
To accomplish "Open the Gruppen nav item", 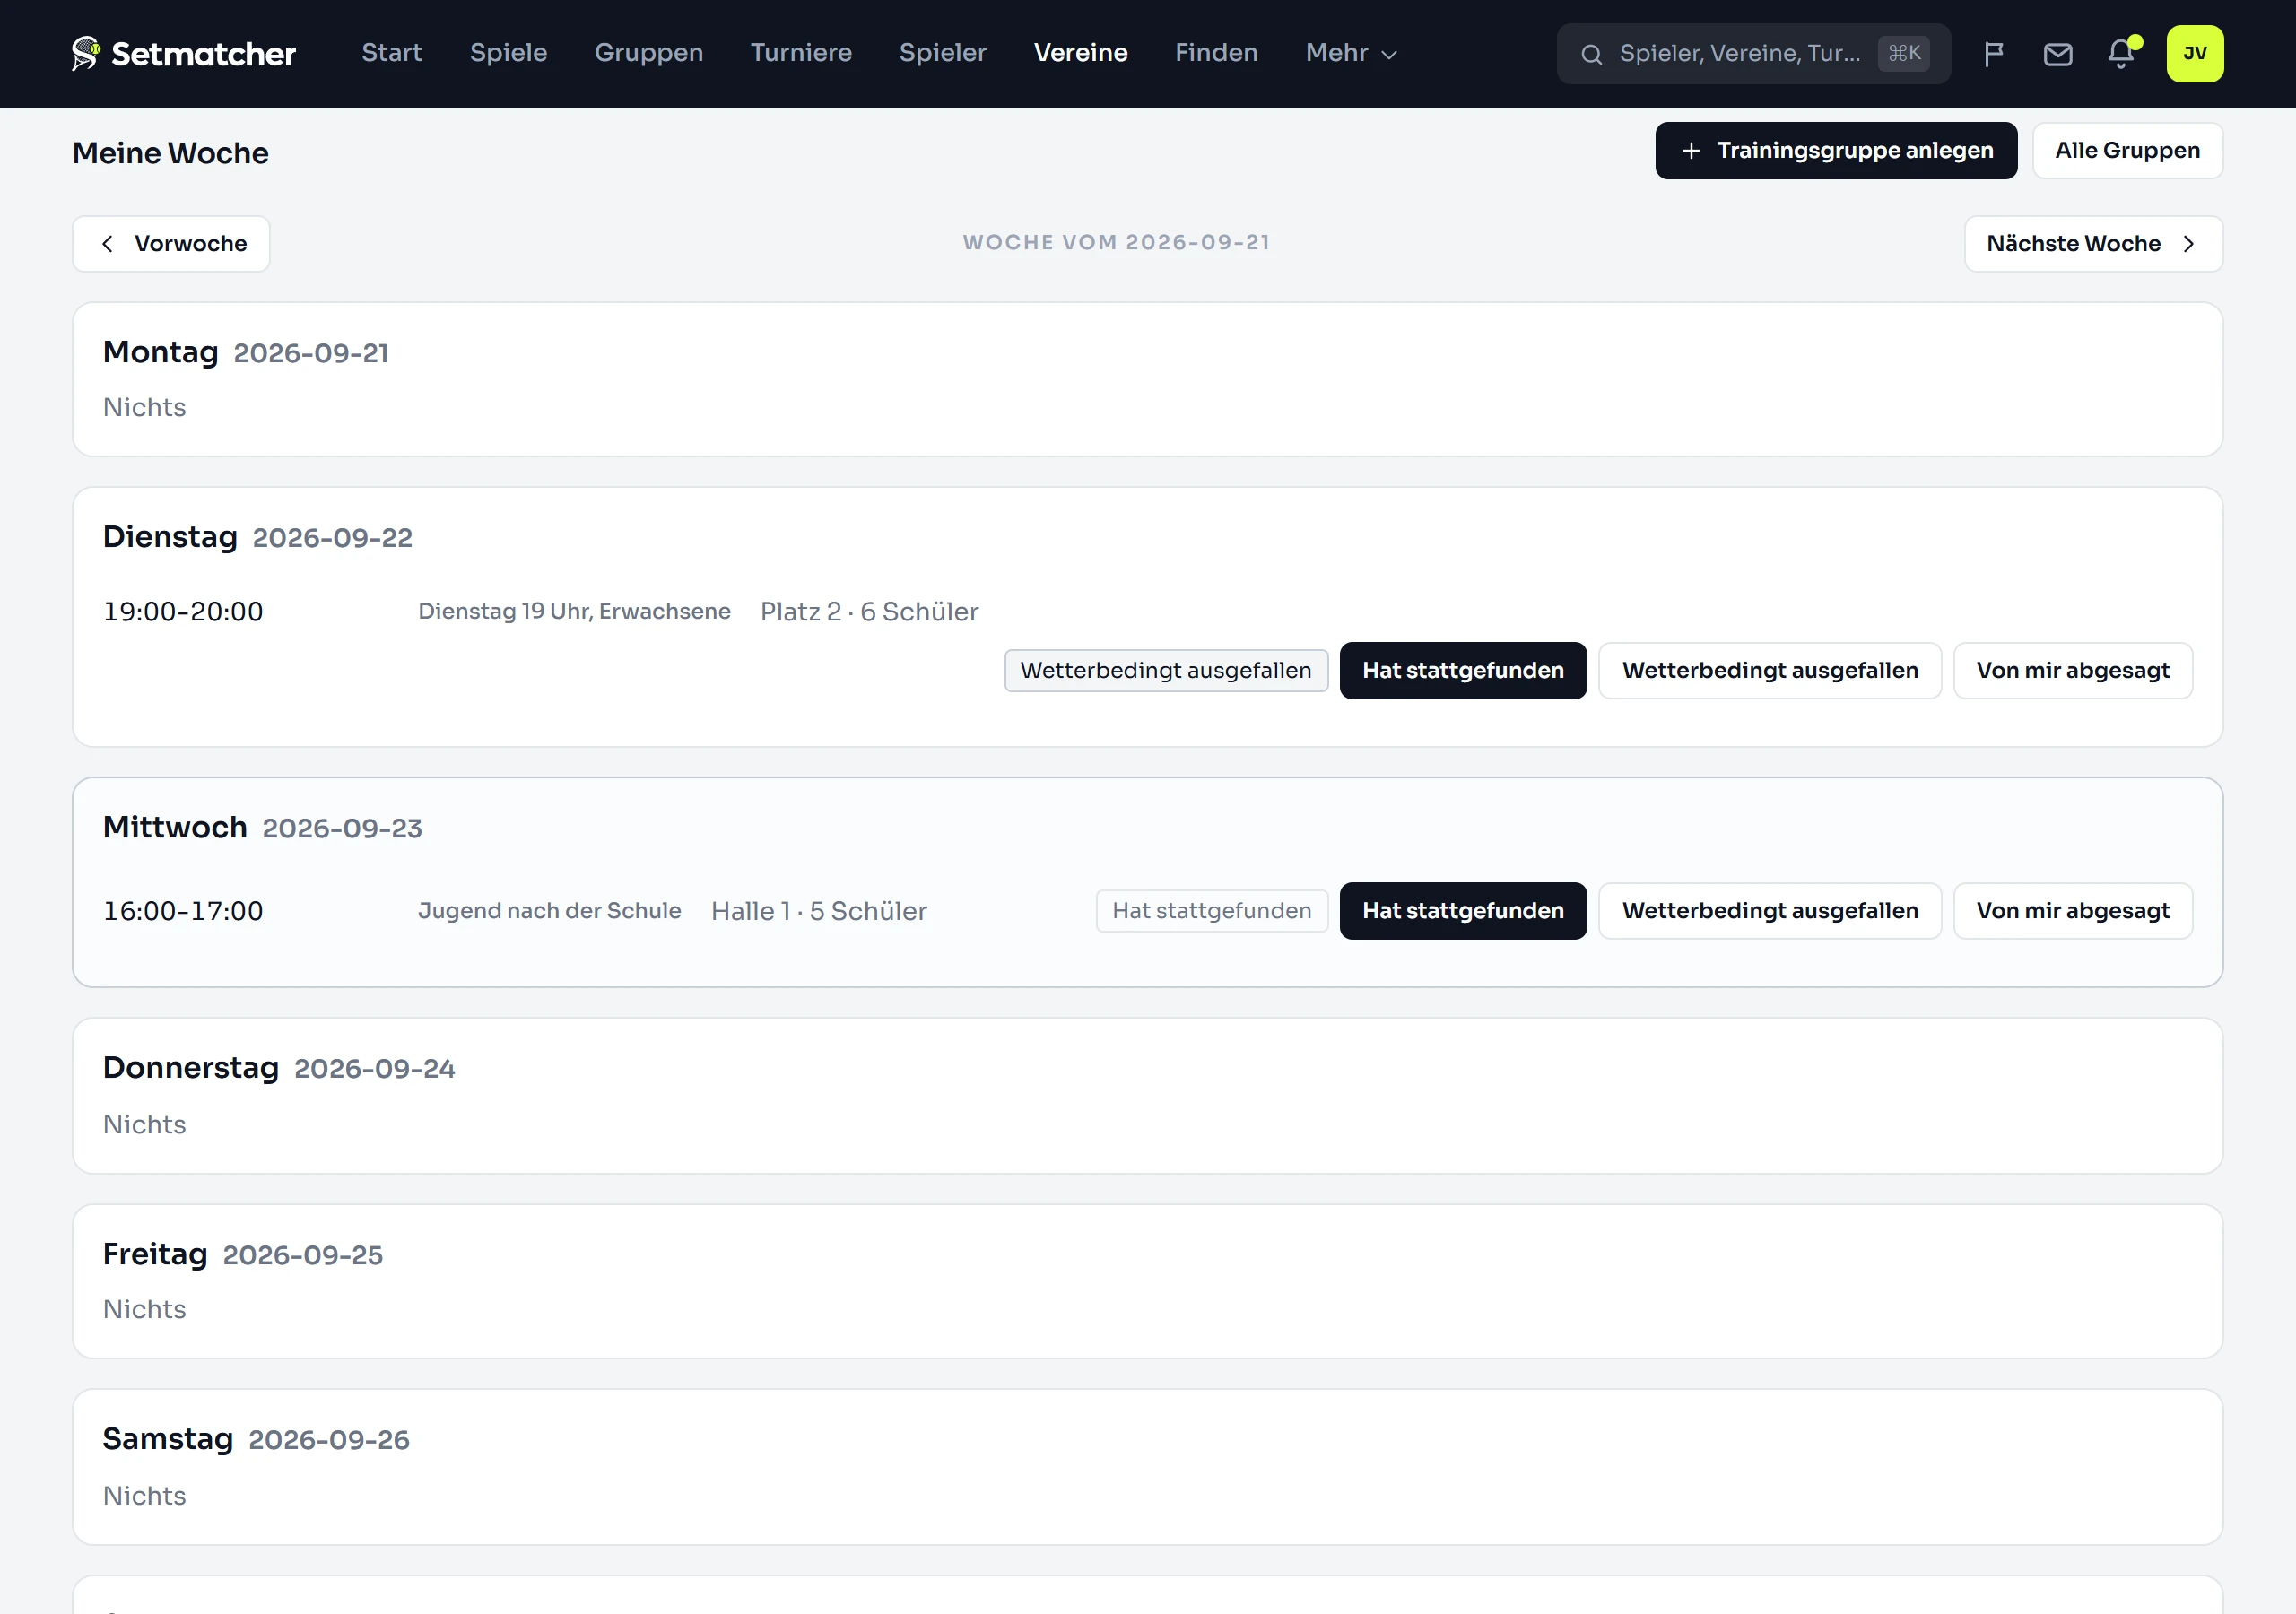I will tap(648, 53).
